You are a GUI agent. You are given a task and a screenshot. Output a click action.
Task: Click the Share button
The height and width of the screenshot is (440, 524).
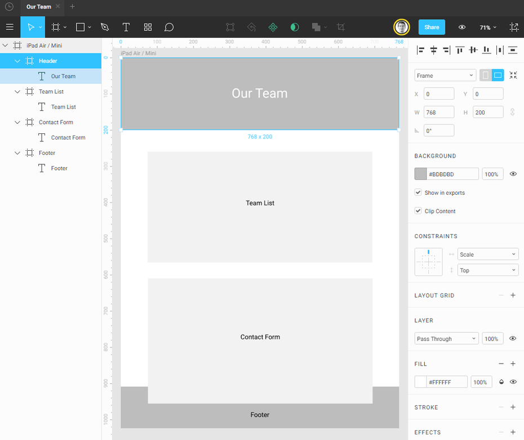(432, 27)
